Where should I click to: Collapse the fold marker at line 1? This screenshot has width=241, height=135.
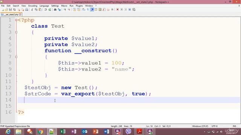(x=16, y=20)
